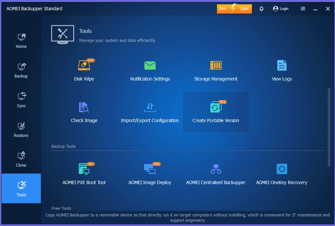
Task: Open Import/Export Configuration tool
Action: (x=150, y=112)
